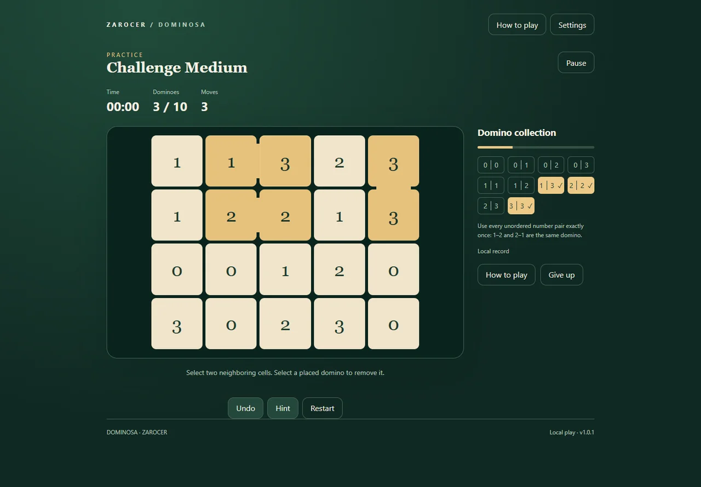Select the 0 tile in row three, column one
This screenshot has width=701, height=487.
pyautogui.click(x=177, y=270)
